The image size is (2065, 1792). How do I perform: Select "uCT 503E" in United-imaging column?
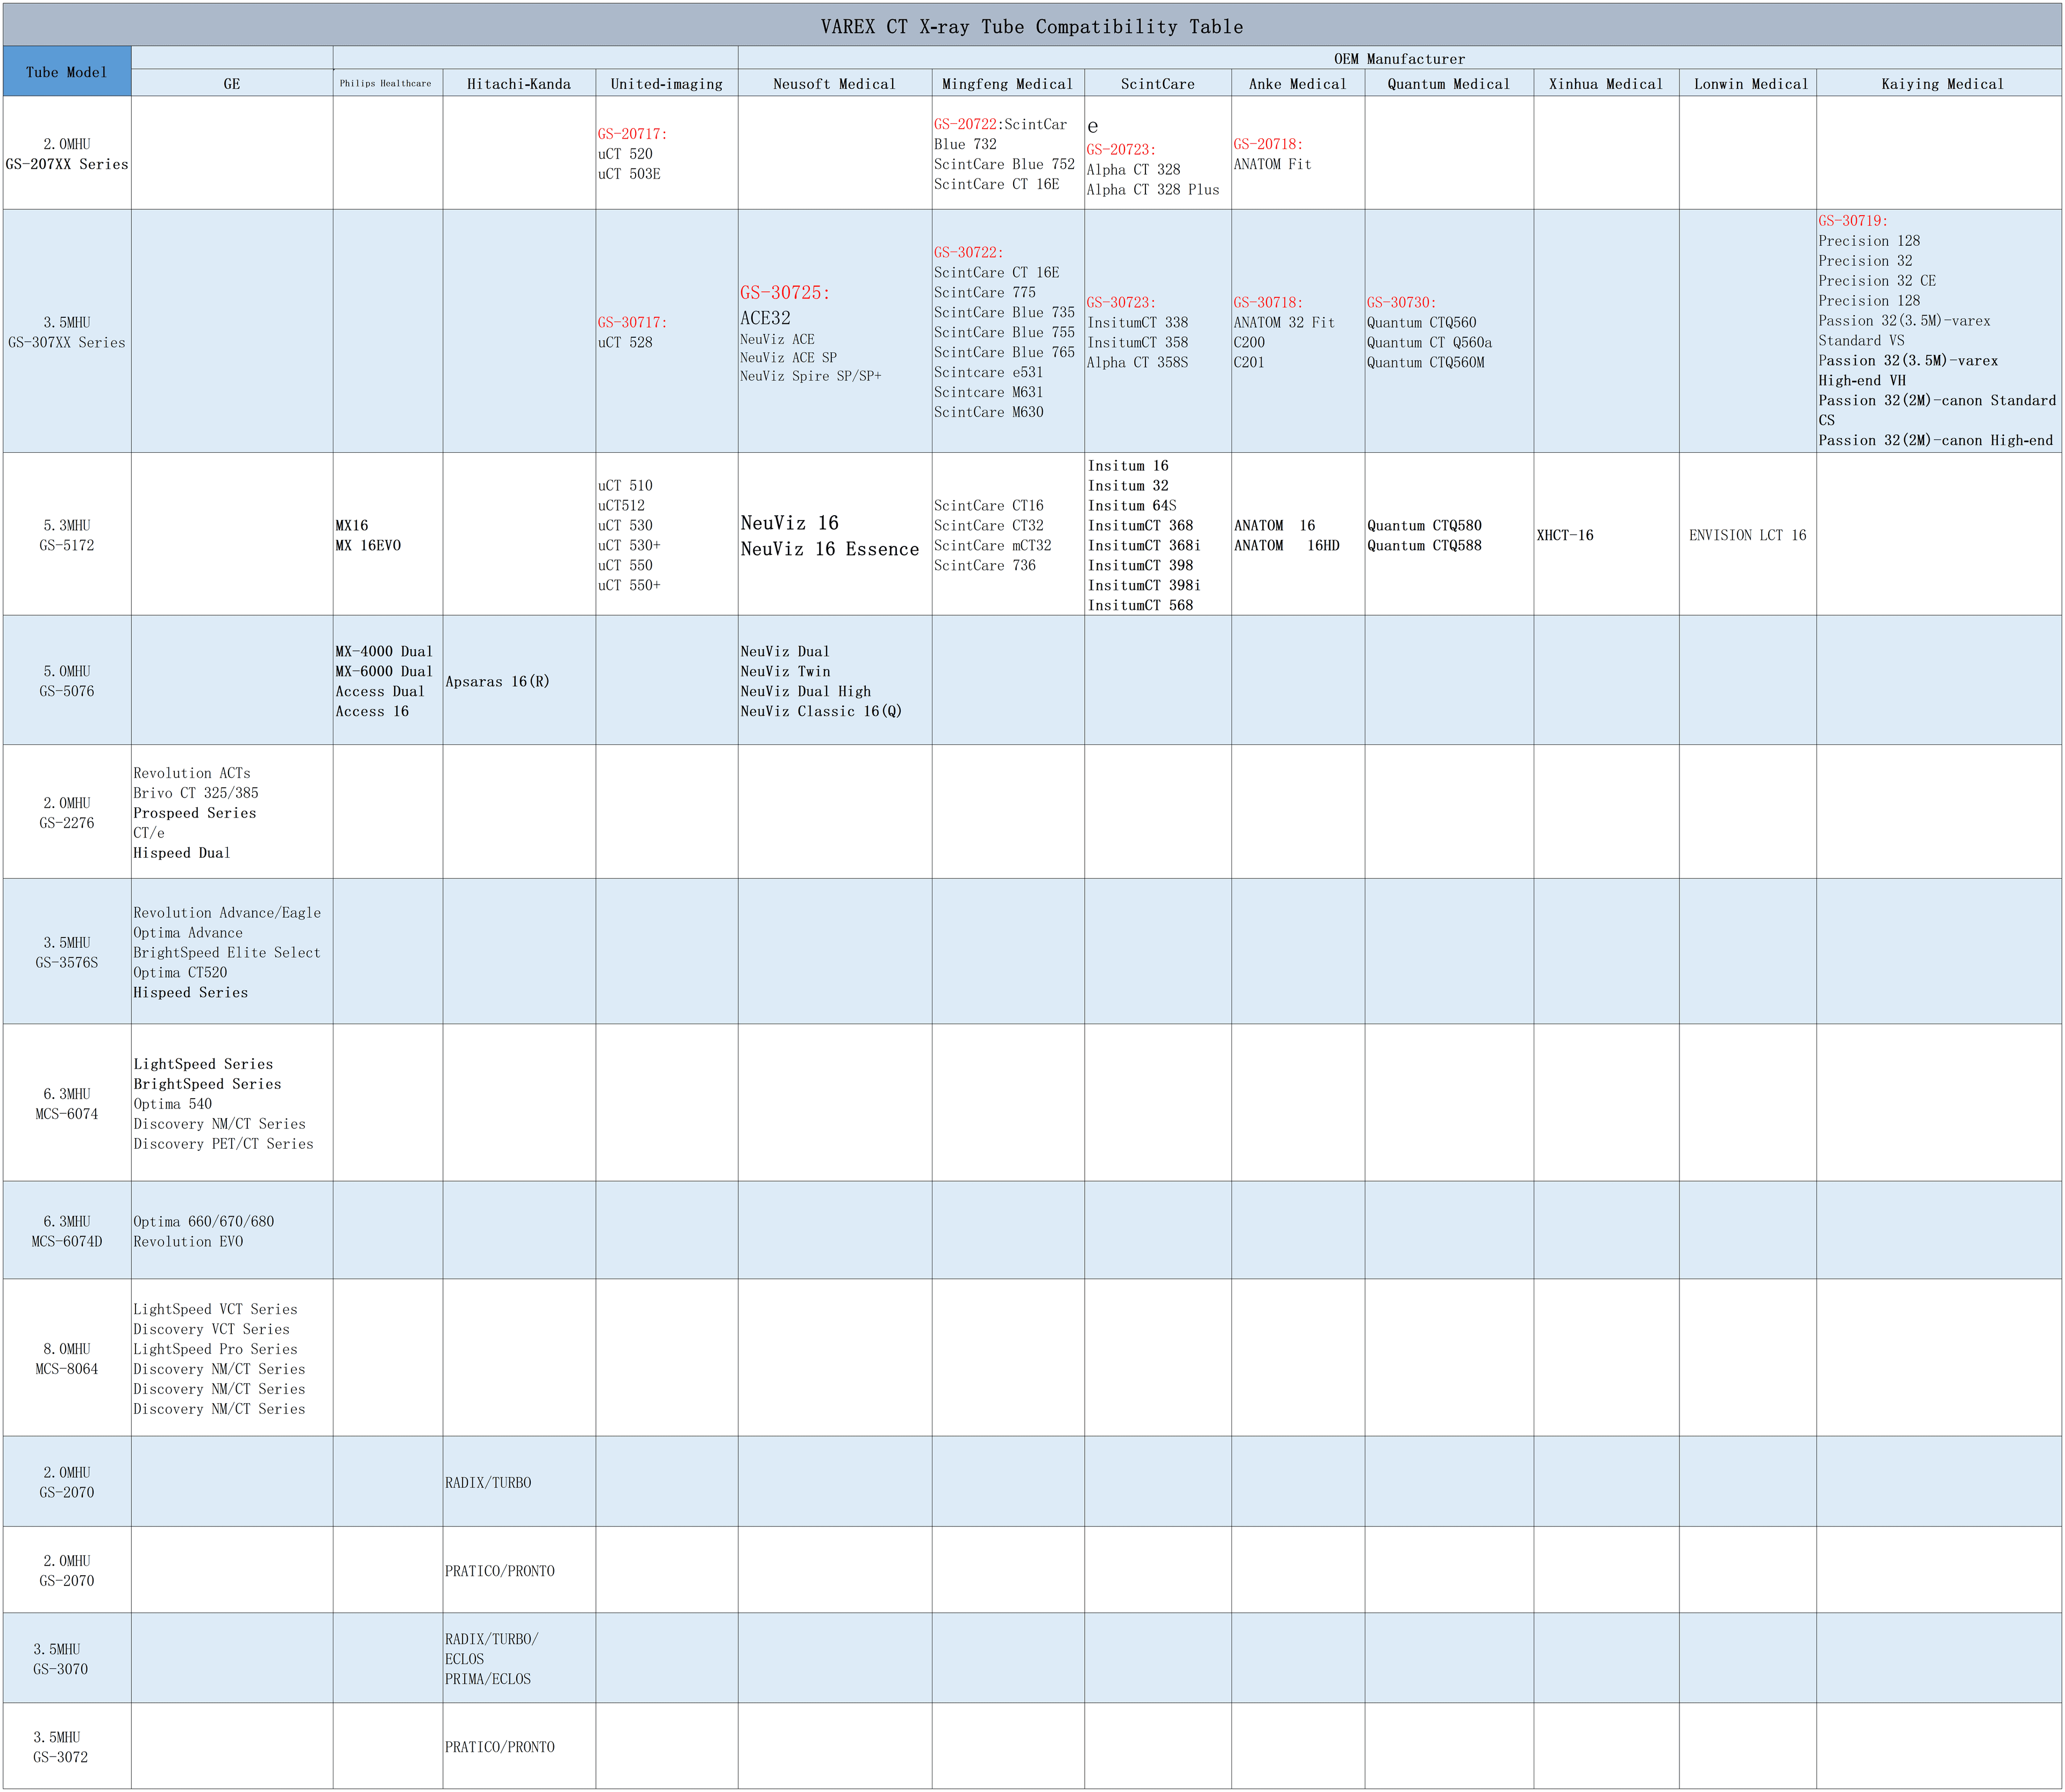click(629, 174)
